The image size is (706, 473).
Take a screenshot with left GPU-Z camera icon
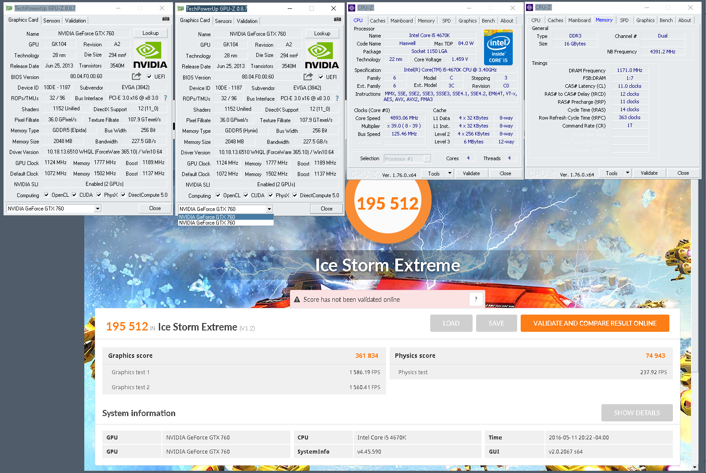(x=166, y=19)
